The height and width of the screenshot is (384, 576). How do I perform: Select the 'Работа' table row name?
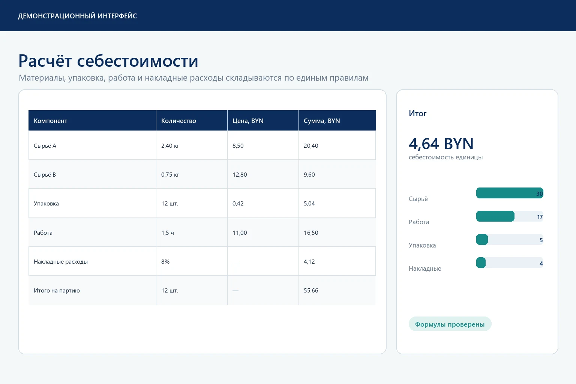(x=43, y=232)
